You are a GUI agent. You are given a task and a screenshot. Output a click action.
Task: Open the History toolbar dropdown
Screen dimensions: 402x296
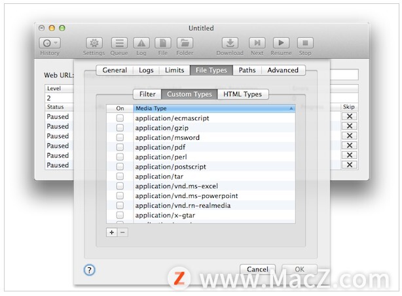point(50,43)
